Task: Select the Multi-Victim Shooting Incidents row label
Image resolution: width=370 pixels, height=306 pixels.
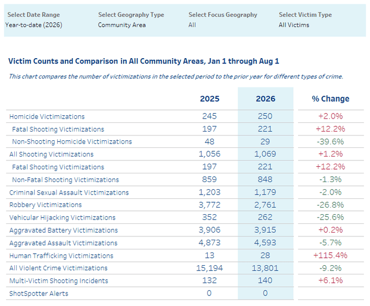Action: [x=59, y=281]
